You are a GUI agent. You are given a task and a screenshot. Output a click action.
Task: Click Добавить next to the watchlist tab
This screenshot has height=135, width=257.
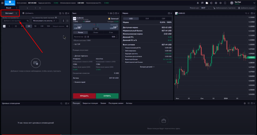[x=28, y=13]
